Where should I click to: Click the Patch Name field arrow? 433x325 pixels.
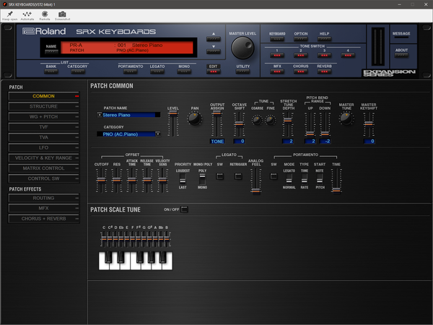pos(100,115)
